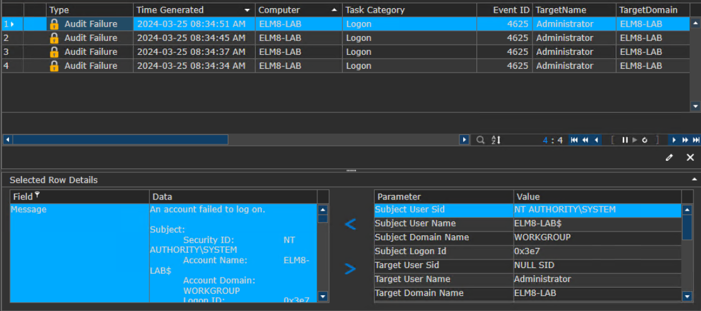Click the Parameter list scroll down arrow
The height and width of the screenshot is (311, 701).
(x=688, y=296)
